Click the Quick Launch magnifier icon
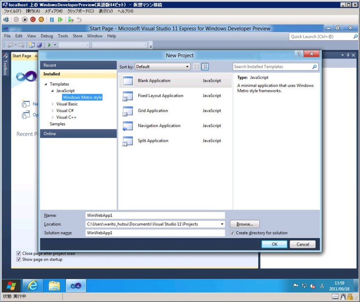The image size is (360, 302). (355, 37)
